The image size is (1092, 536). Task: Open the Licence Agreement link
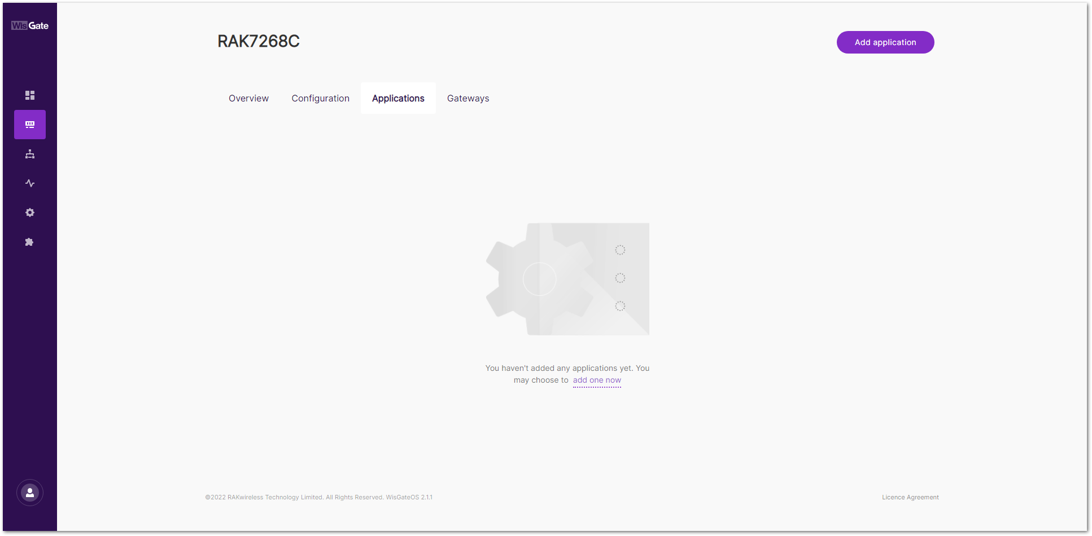pyautogui.click(x=910, y=497)
